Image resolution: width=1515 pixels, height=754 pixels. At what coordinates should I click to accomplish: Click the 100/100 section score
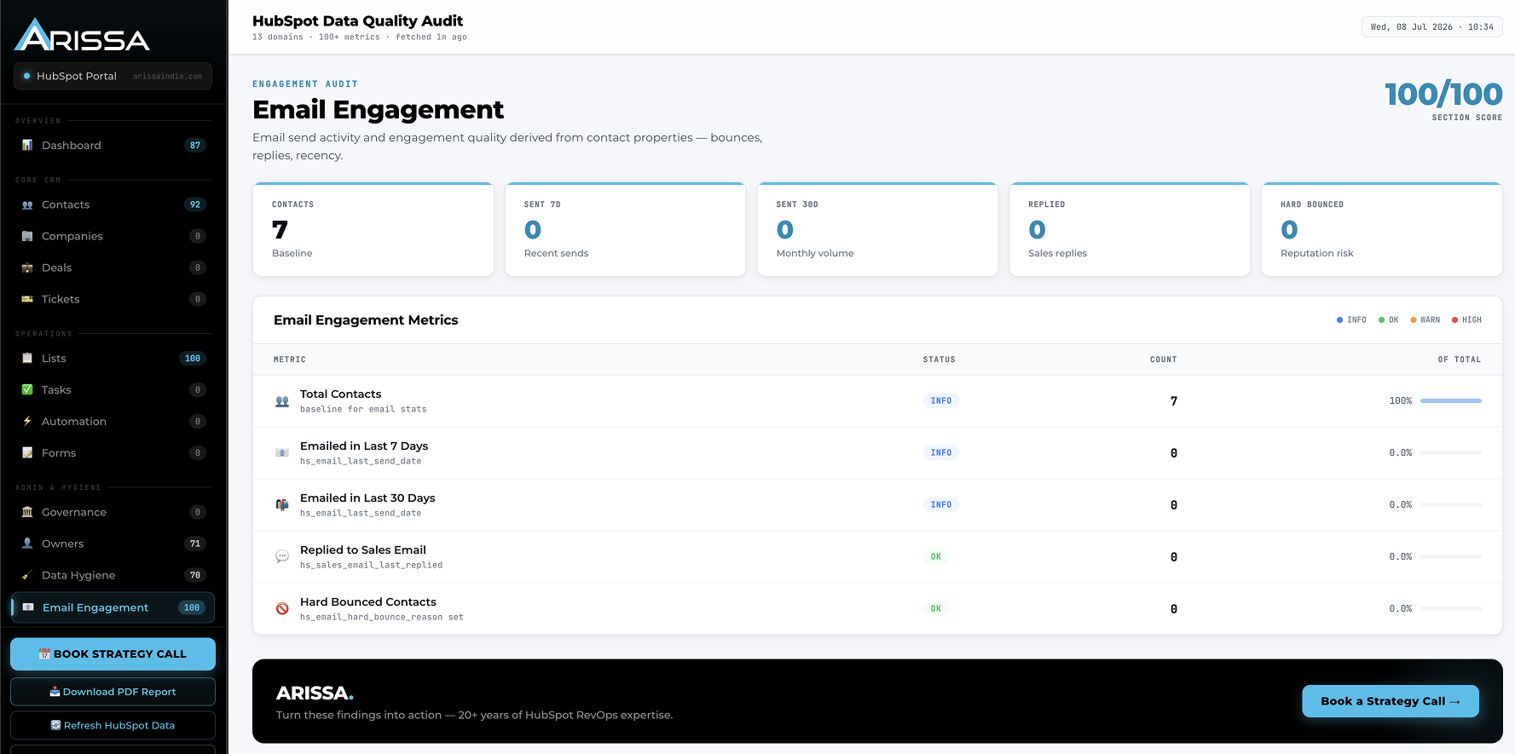click(x=1443, y=95)
